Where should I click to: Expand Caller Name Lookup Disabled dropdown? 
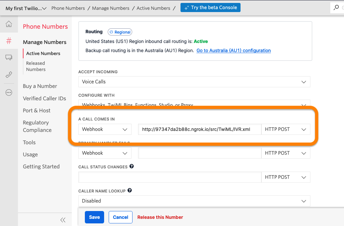click(194, 201)
